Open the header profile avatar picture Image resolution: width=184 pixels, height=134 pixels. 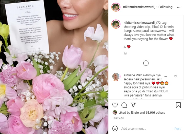[116, 7]
